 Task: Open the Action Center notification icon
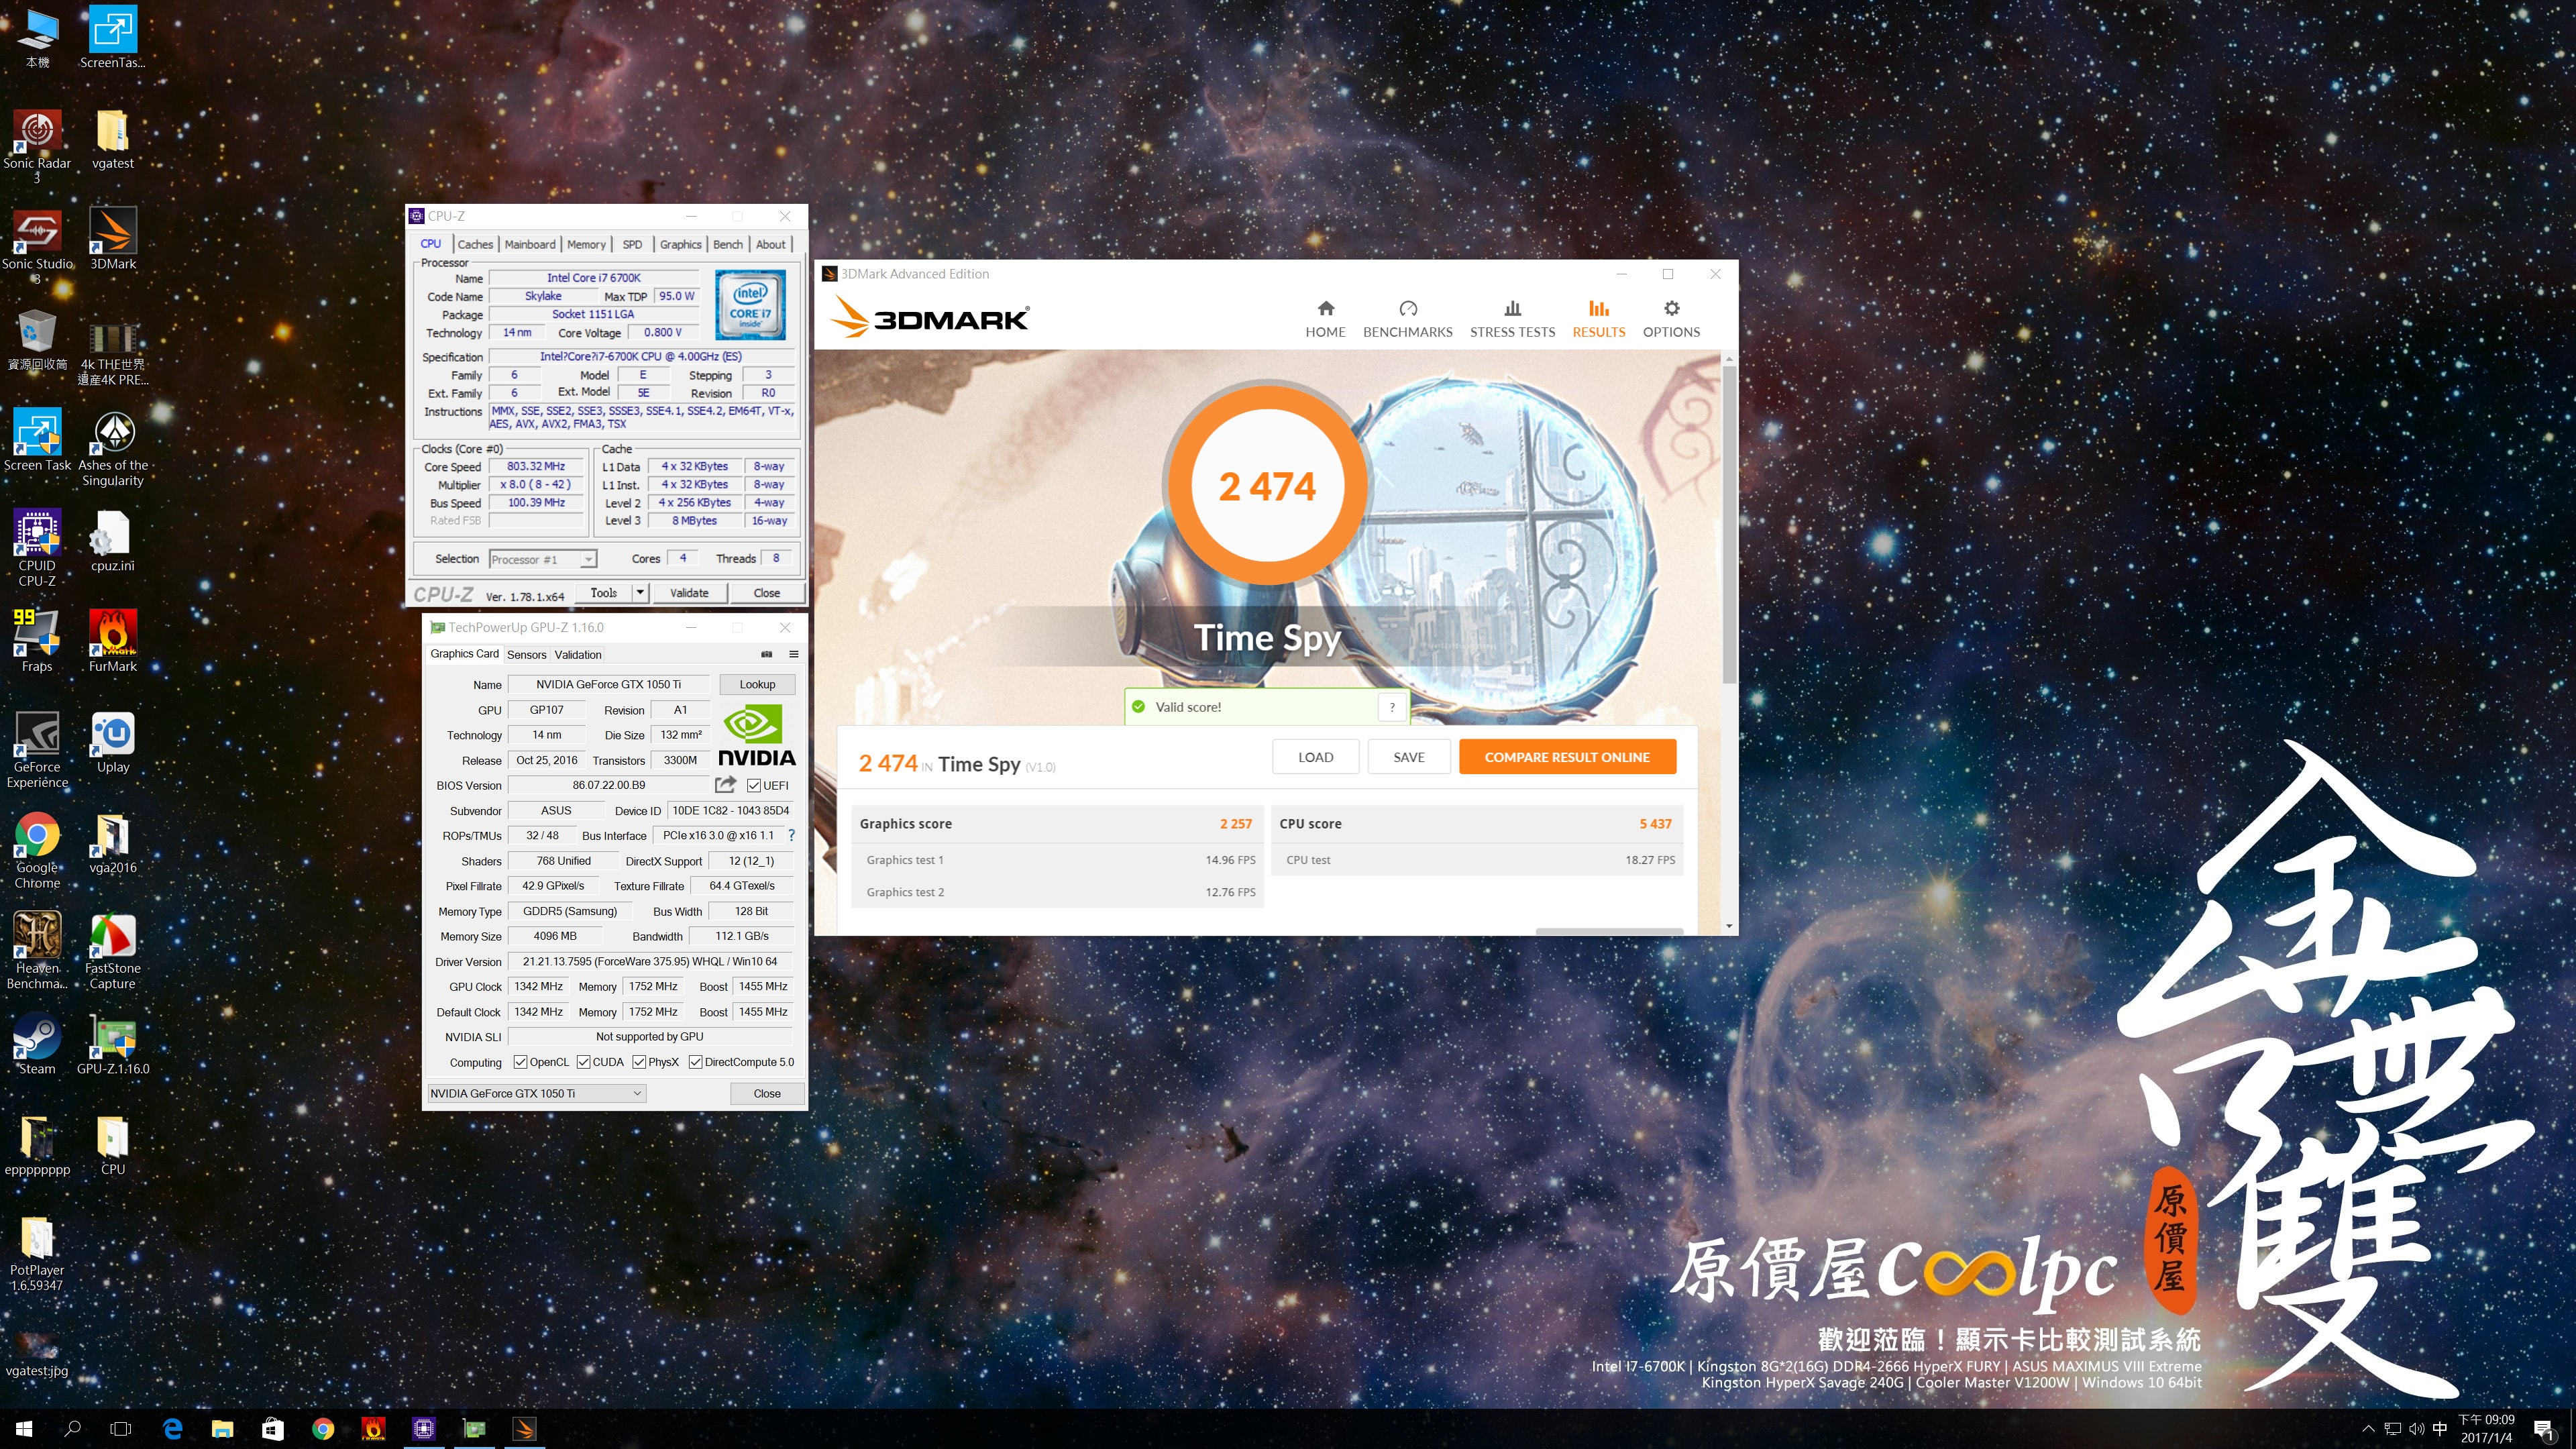pyautogui.click(x=2545, y=1429)
